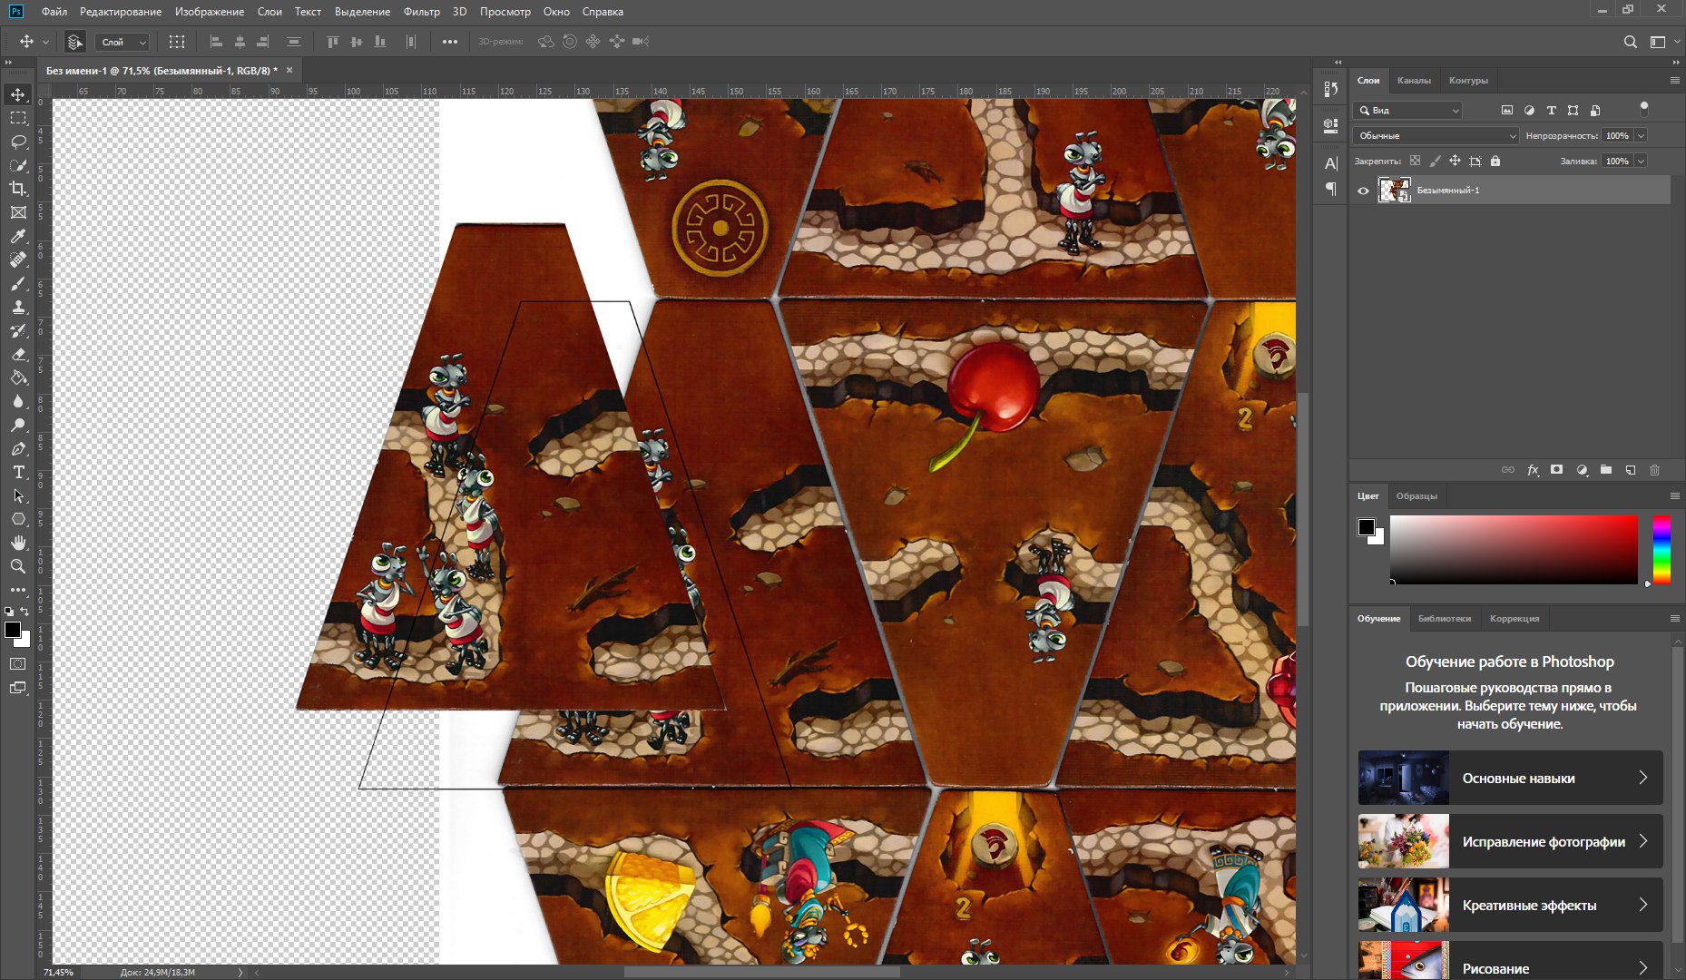Open the collapsed Character panel icon
Screen dimensions: 1686x980
(x=1331, y=163)
